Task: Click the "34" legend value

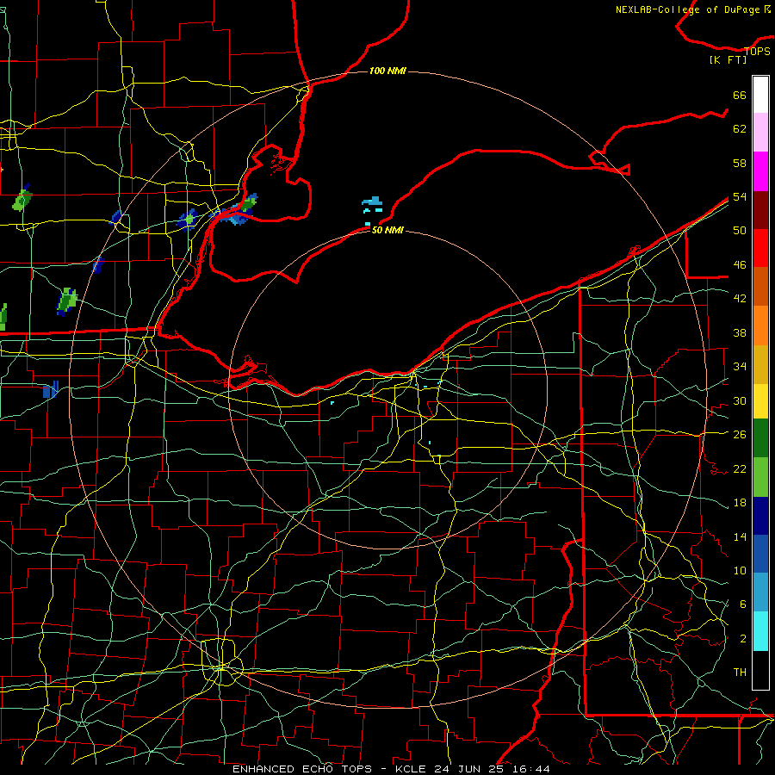Action: 740,366
